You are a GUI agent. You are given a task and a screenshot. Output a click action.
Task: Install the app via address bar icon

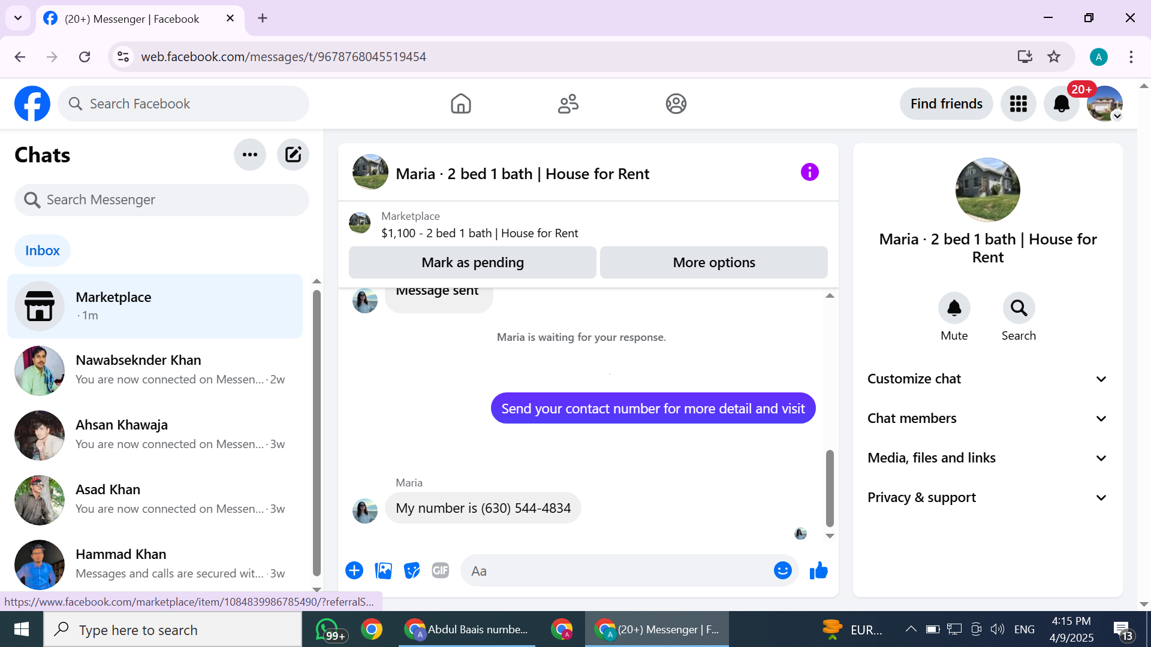(x=1025, y=57)
